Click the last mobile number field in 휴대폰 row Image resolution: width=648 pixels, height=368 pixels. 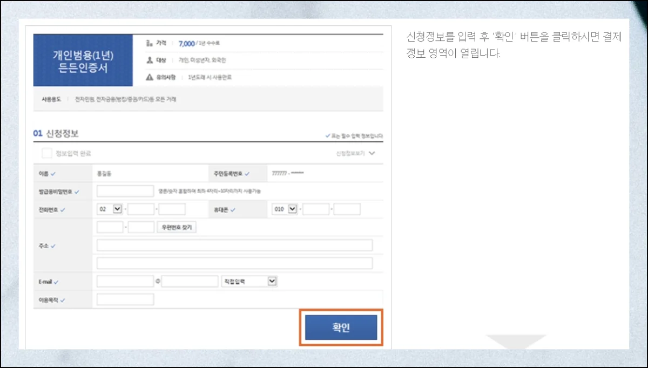click(347, 209)
